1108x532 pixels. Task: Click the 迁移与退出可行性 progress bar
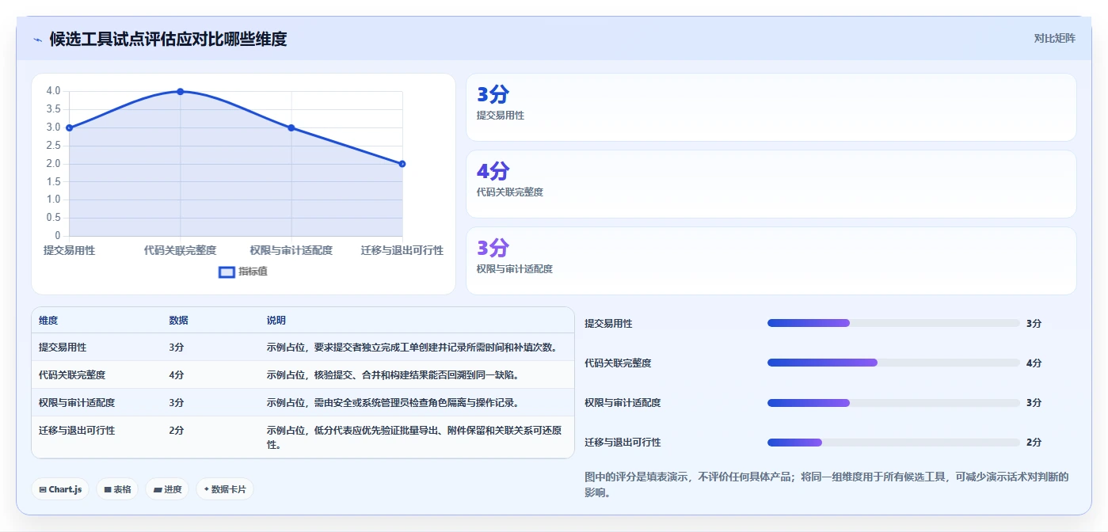tap(893, 442)
